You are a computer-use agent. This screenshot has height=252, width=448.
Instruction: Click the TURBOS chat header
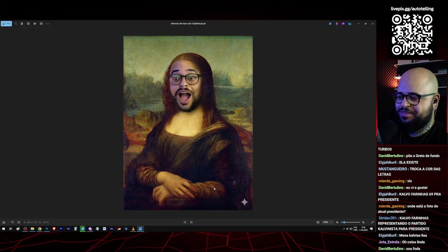[x=385, y=149]
